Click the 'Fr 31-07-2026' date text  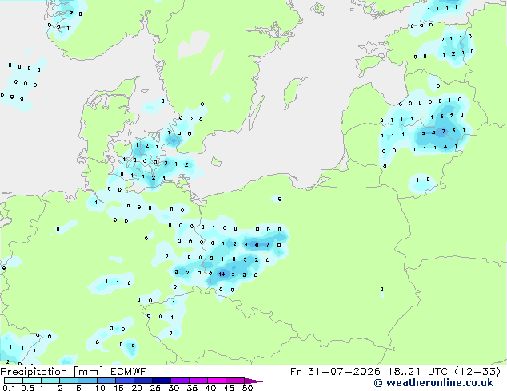[x=335, y=372]
